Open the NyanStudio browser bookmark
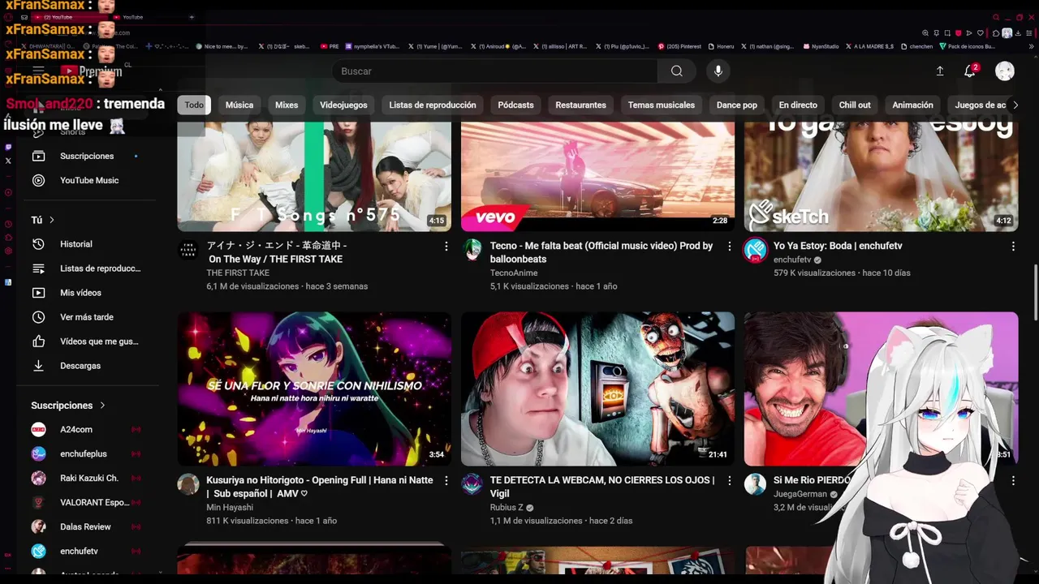This screenshot has height=584, width=1039. tap(821, 46)
